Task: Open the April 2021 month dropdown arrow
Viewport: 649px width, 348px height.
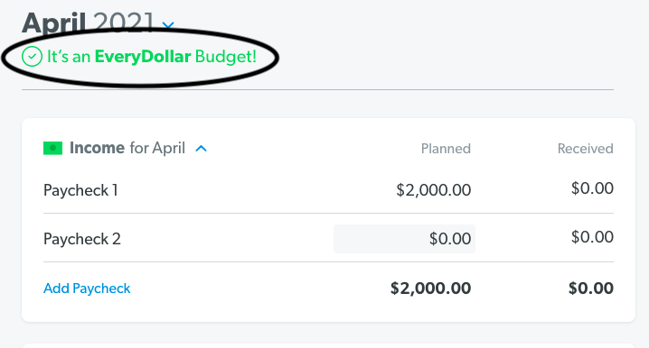Action: coord(168,25)
